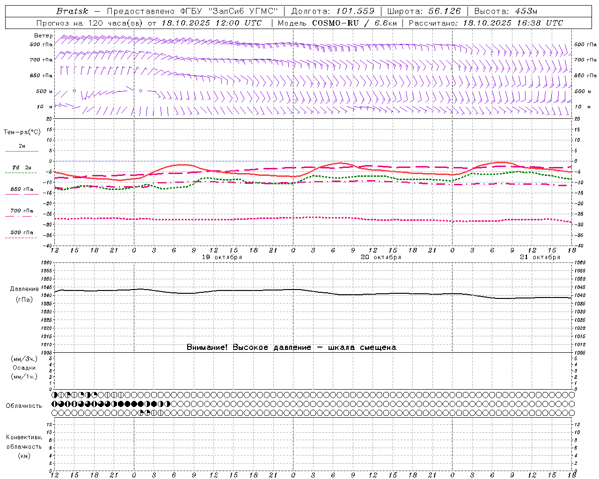Click the "(мм/1ч.)" precipitation unit label
The width and height of the screenshot is (599, 479).
pos(24,377)
